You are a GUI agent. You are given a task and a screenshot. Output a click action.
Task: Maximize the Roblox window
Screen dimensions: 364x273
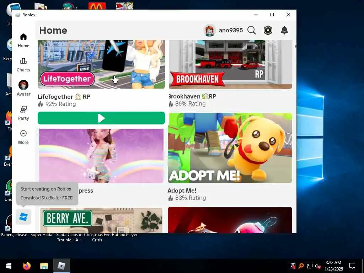coord(272,15)
